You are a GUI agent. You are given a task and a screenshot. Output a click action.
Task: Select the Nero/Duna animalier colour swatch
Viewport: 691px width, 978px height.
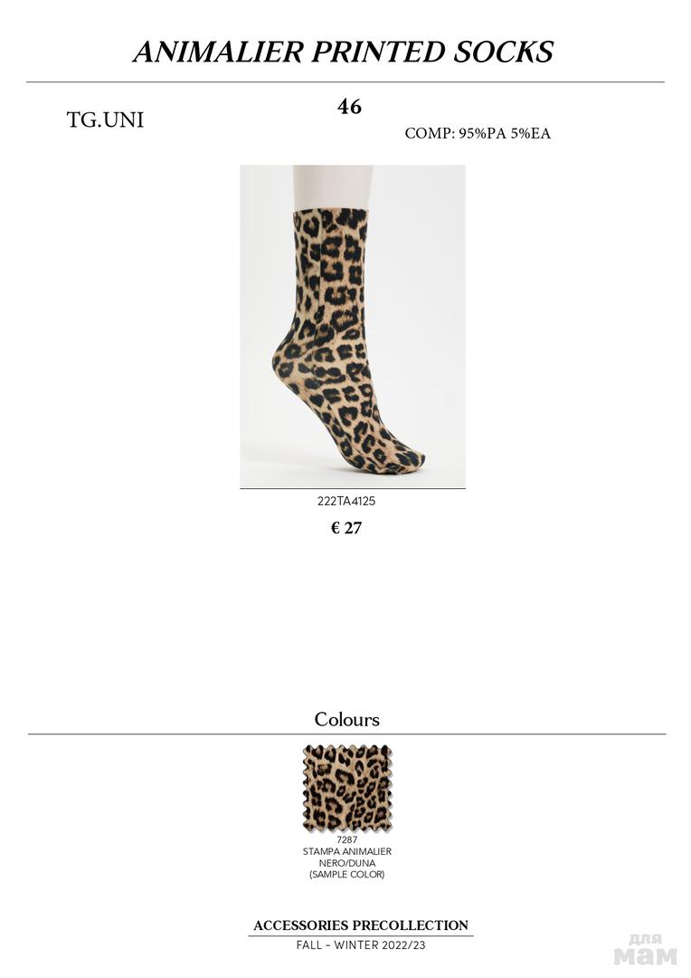[347, 789]
